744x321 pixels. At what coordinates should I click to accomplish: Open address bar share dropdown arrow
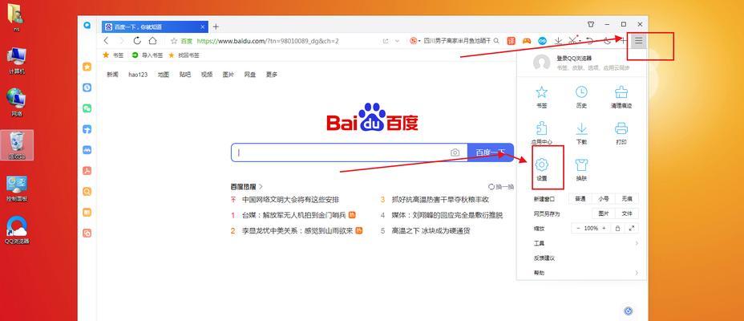397,41
